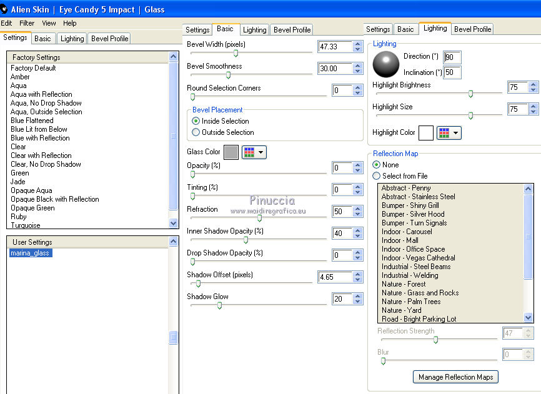Click the User Settings list header

88,242
